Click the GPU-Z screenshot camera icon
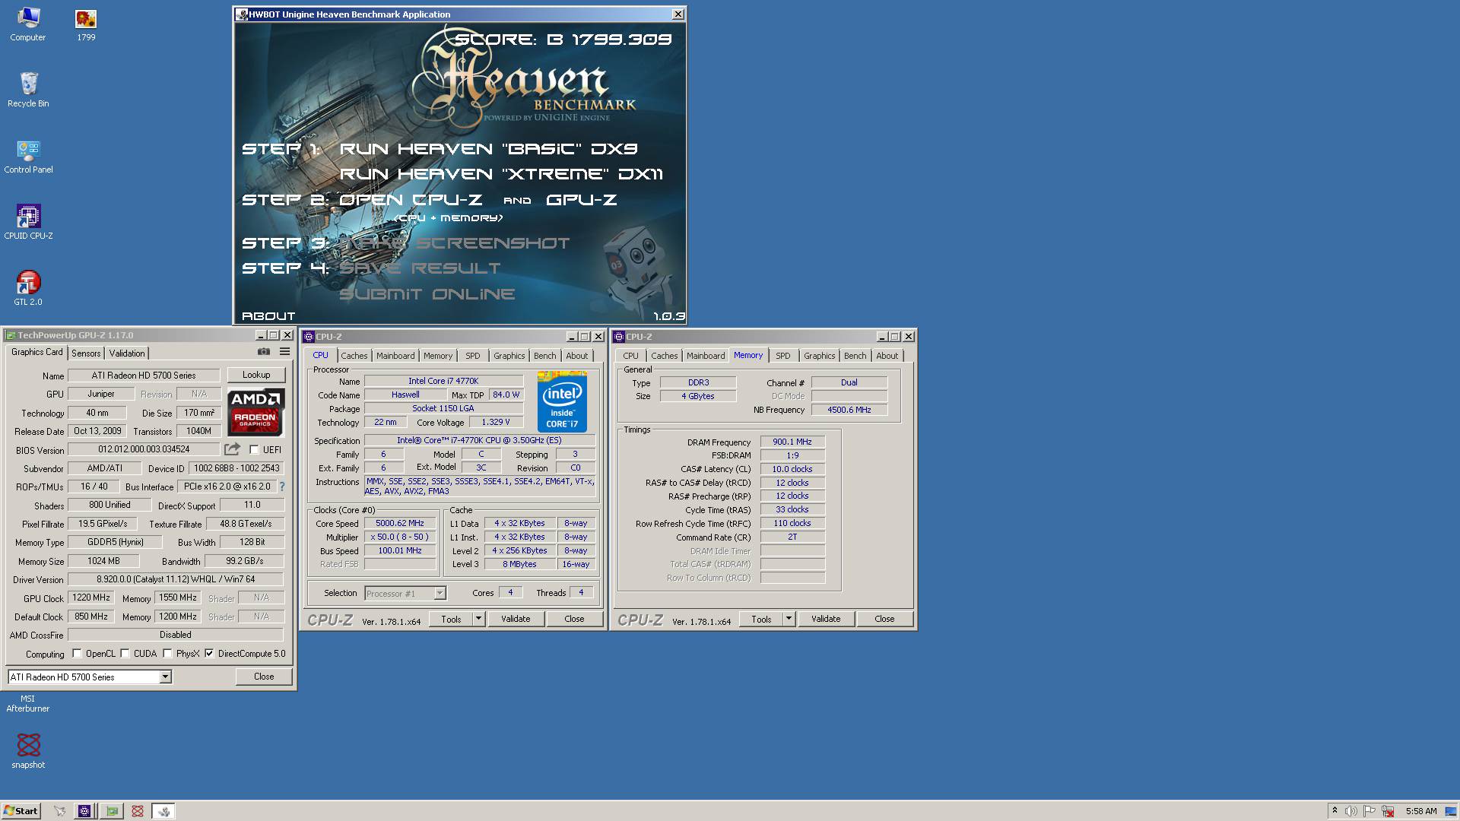This screenshot has height=821, width=1460. (264, 352)
